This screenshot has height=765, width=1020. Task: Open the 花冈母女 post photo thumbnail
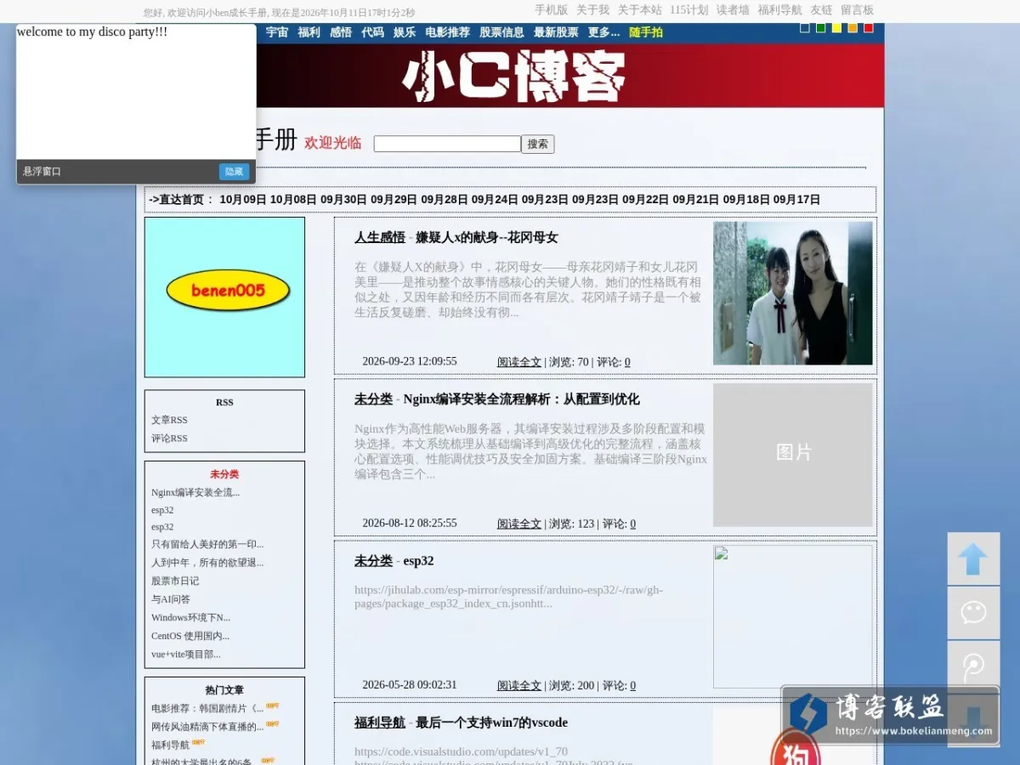click(793, 293)
